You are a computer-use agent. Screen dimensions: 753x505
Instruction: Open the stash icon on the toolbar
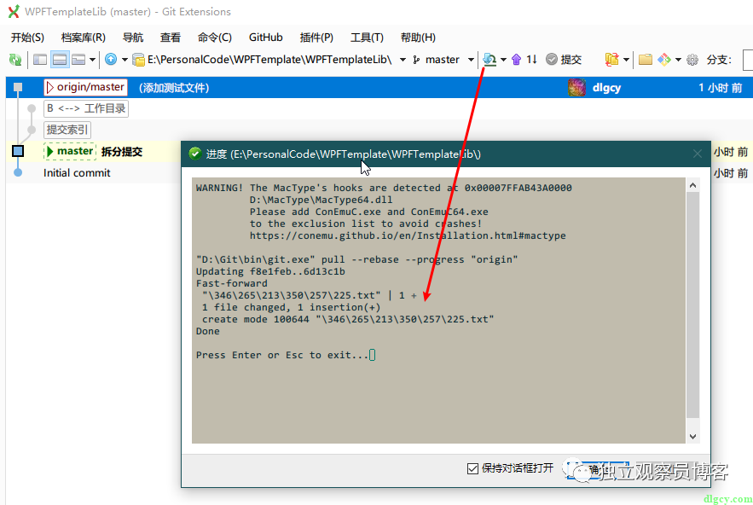click(614, 60)
